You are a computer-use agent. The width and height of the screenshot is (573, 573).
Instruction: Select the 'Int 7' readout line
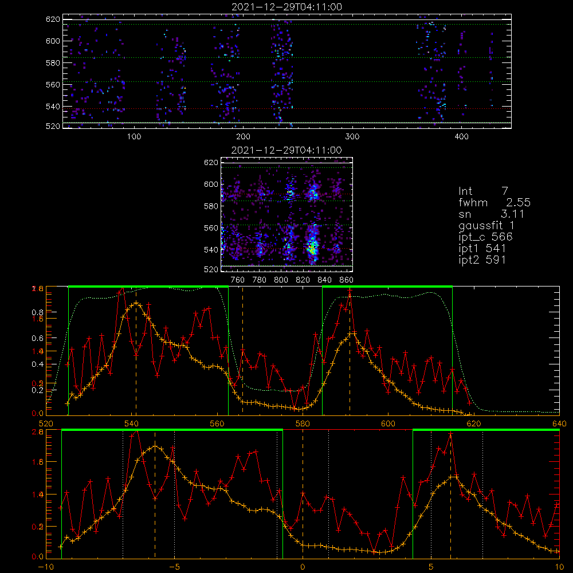click(x=483, y=191)
